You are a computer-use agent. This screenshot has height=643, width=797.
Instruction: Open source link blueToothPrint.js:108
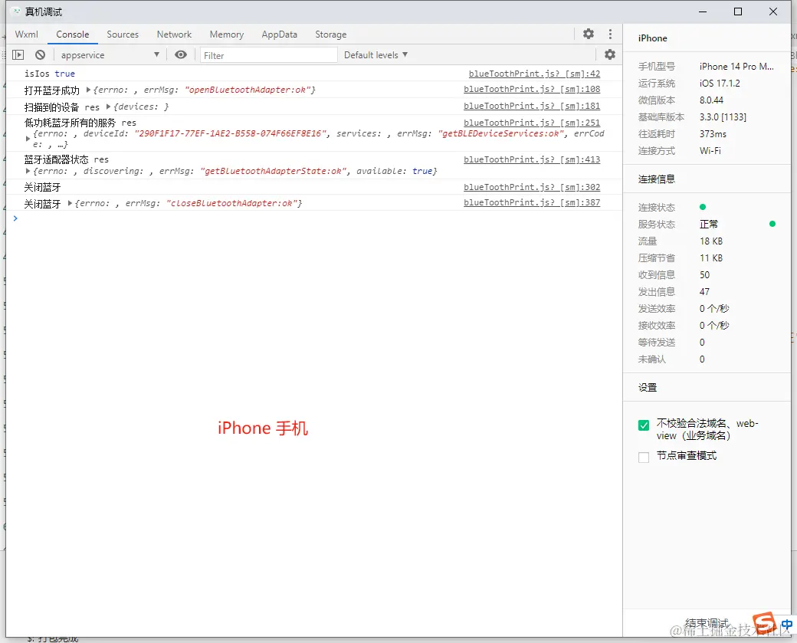[x=532, y=89]
